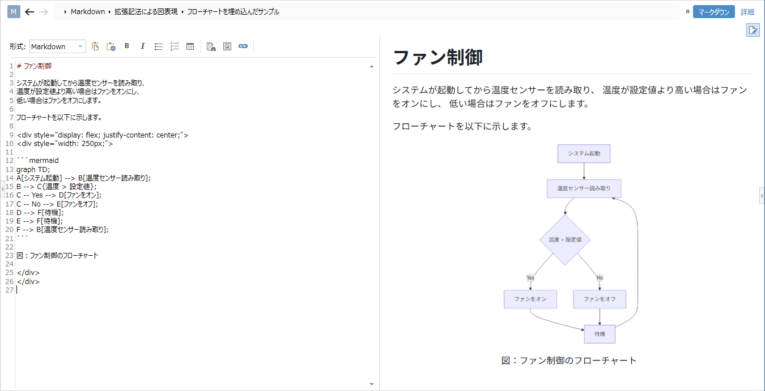The height and width of the screenshot is (391, 765).
Task: Click line 'A[システム起動] --> B[温度センサー読み取り];'
Action: (x=83, y=178)
